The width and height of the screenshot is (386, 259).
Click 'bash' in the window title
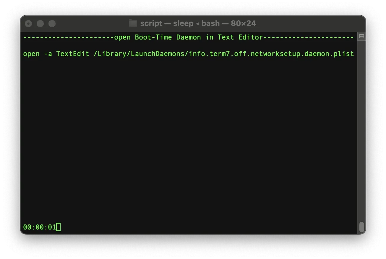pos(210,24)
